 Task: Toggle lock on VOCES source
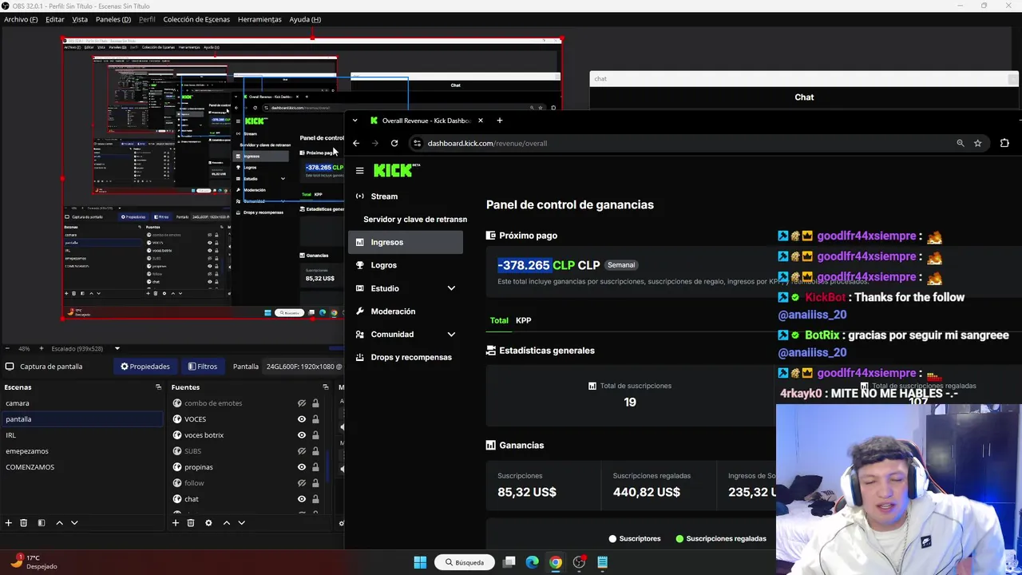pyautogui.click(x=315, y=419)
